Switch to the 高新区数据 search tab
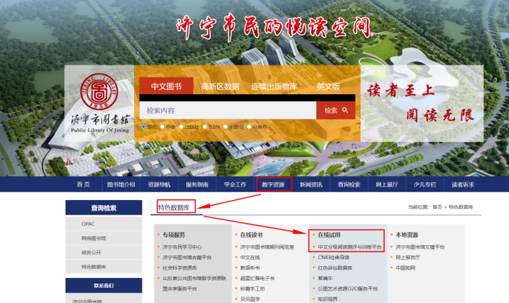The image size is (509, 303). tap(220, 87)
